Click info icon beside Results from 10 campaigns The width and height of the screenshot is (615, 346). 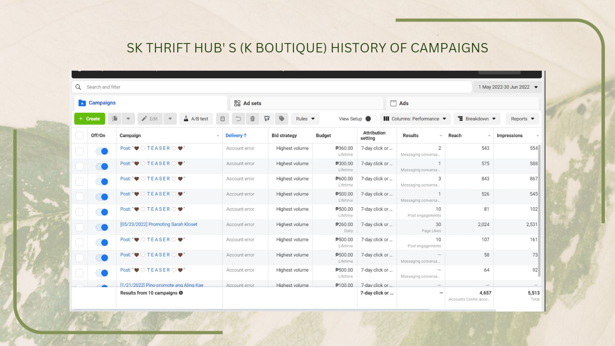(x=181, y=293)
